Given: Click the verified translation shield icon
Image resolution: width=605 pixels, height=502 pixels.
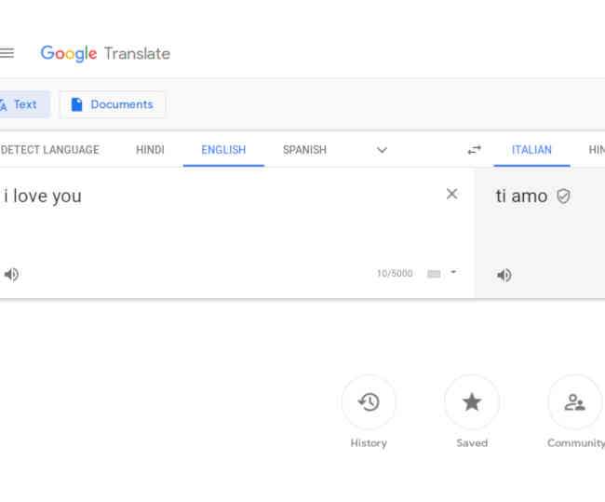Looking at the screenshot, I should coord(563,197).
